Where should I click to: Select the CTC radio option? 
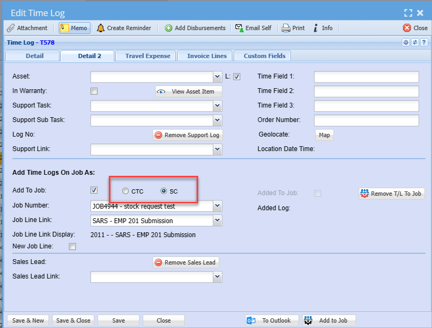(126, 191)
